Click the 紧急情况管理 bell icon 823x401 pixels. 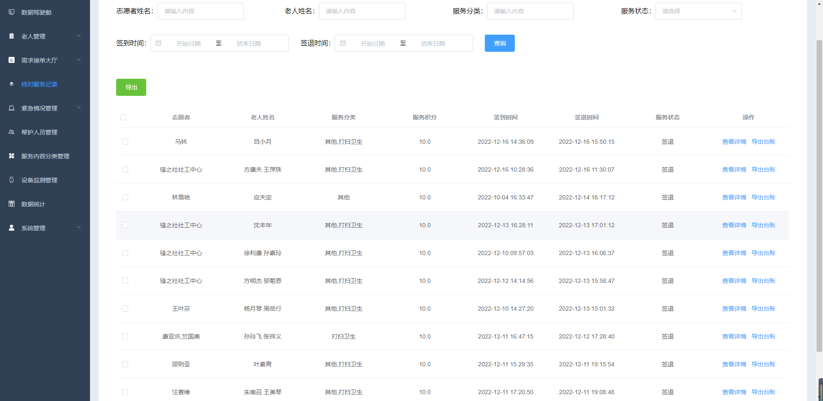(x=12, y=108)
